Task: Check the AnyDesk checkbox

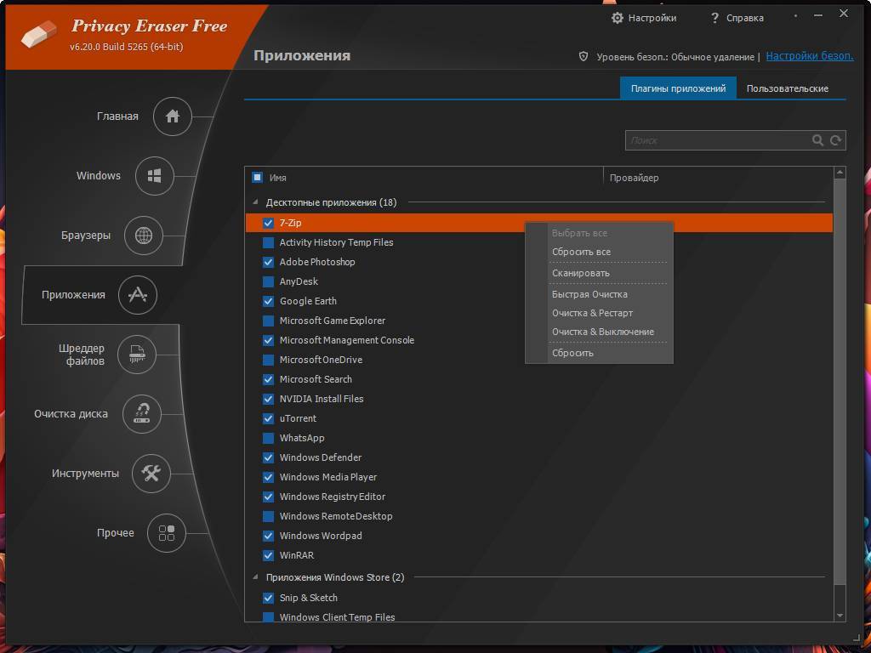Action: (x=268, y=281)
